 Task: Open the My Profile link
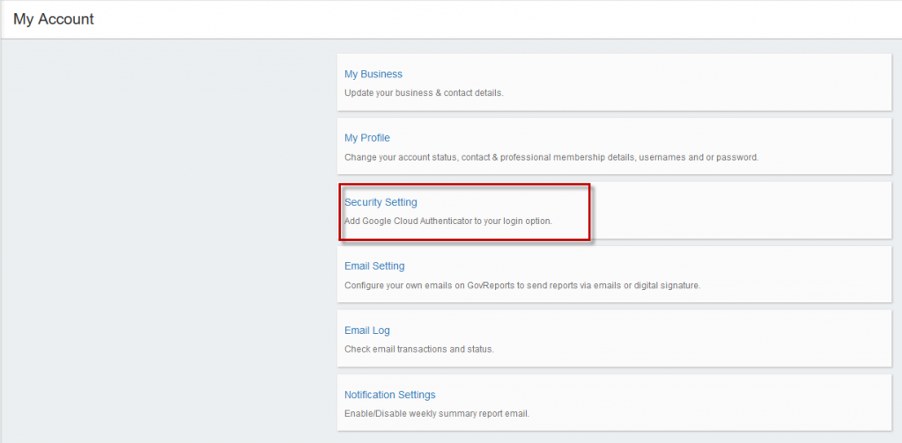click(x=367, y=138)
